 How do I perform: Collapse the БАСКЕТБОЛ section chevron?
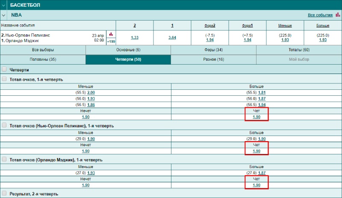(x=3, y=5)
